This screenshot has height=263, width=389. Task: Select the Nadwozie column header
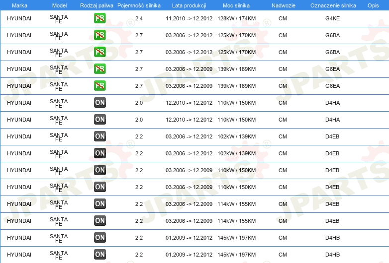click(284, 5)
